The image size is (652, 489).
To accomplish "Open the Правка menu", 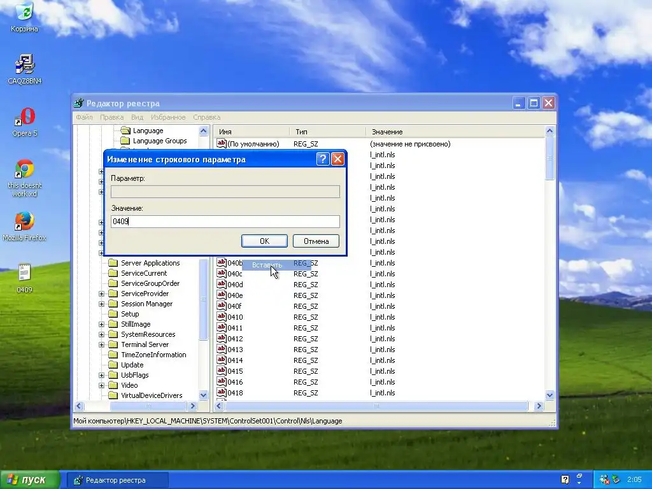I will (x=111, y=117).
